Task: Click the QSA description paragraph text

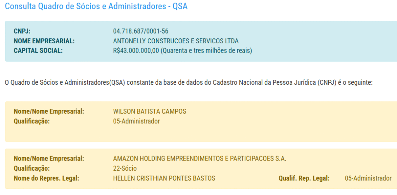Action: (188, 83)
